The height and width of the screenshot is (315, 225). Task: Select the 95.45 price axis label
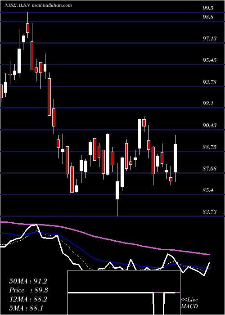pyautogui.click(x=210, y=60)
